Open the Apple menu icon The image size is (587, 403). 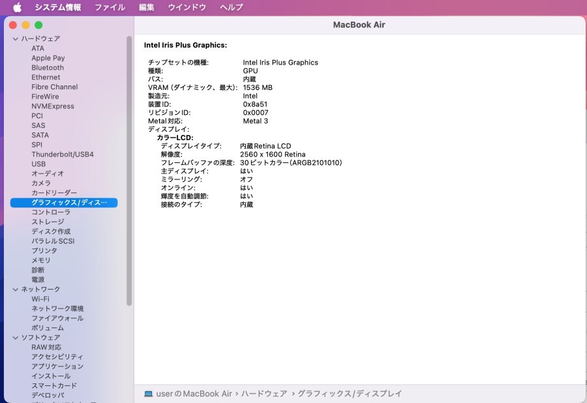[18, 7]
